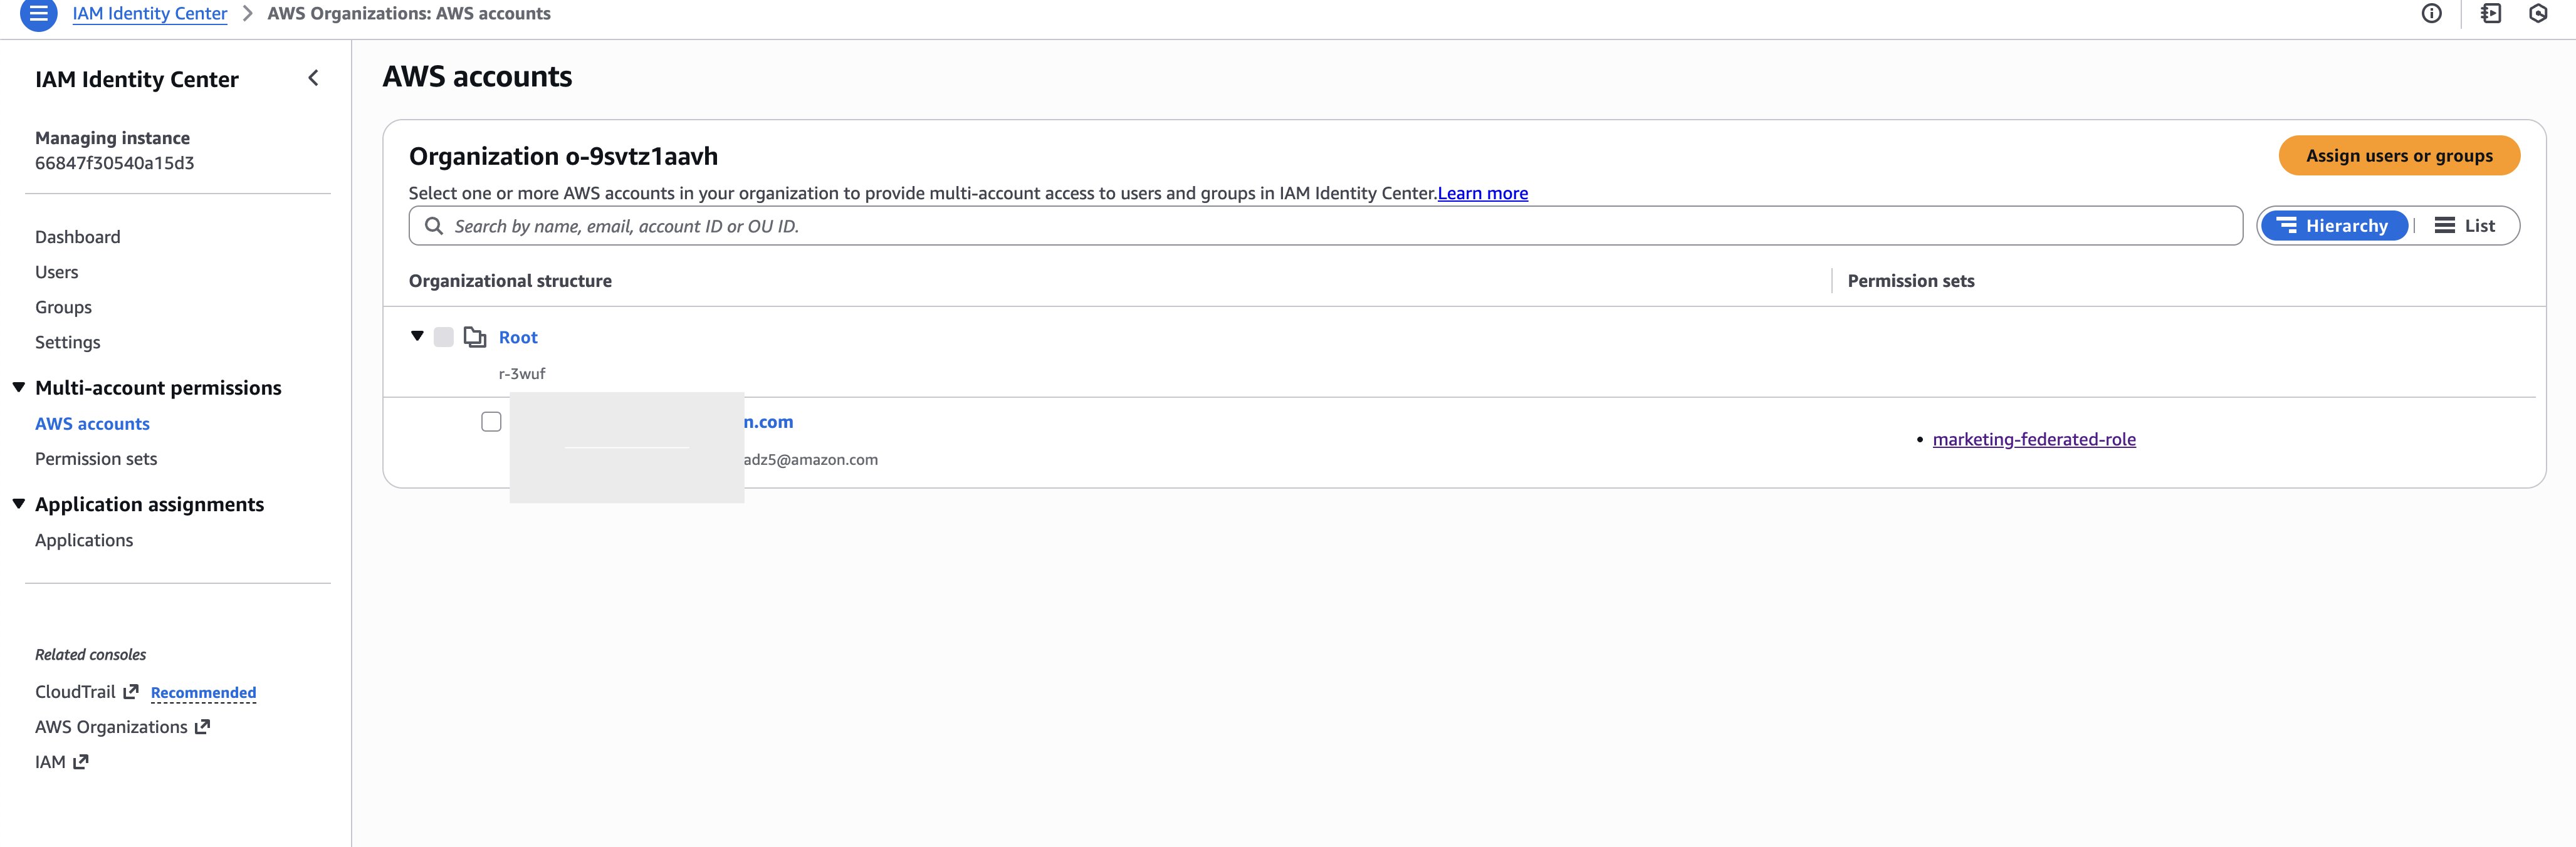Open the tutorials notebook icon in the toolbar
Viewport: 2576px width, 847px height.
pos(2491,13)
